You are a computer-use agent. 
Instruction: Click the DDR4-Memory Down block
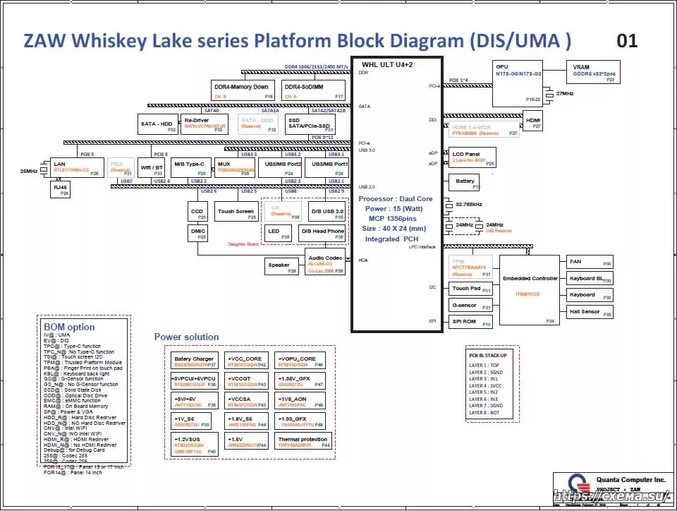[243, 90]
